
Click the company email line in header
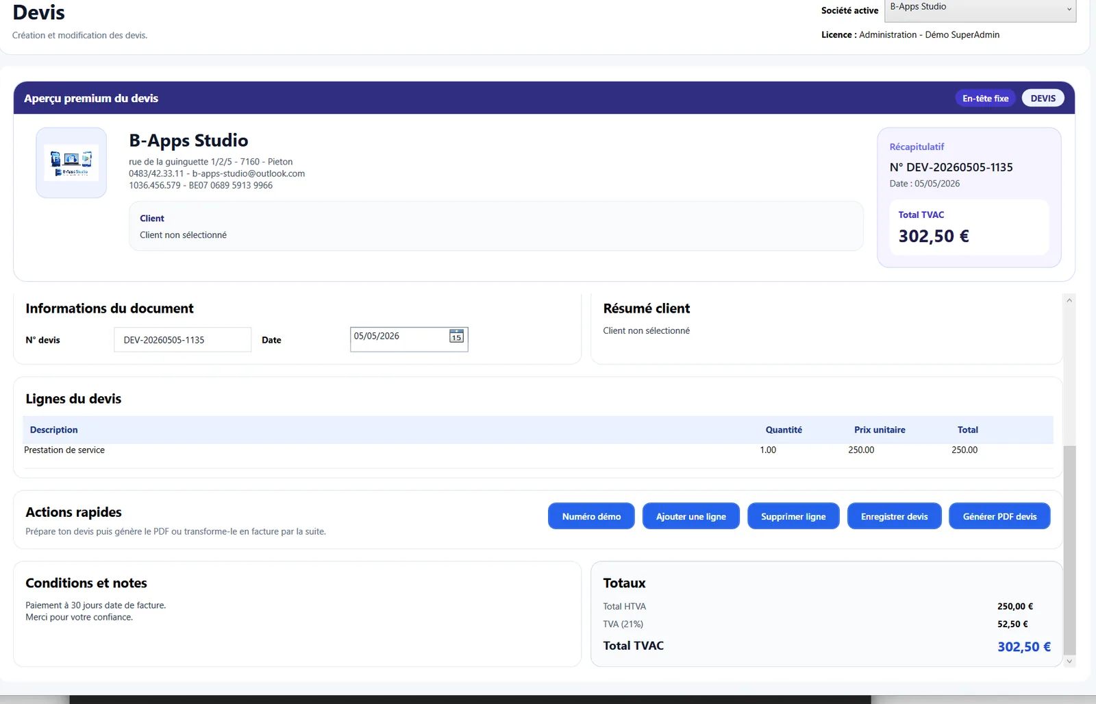coord(216,174)
